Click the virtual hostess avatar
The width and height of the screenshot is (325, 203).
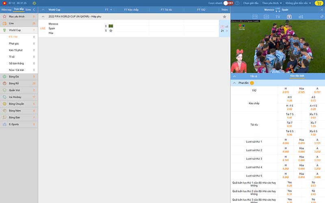coord(239,61)
